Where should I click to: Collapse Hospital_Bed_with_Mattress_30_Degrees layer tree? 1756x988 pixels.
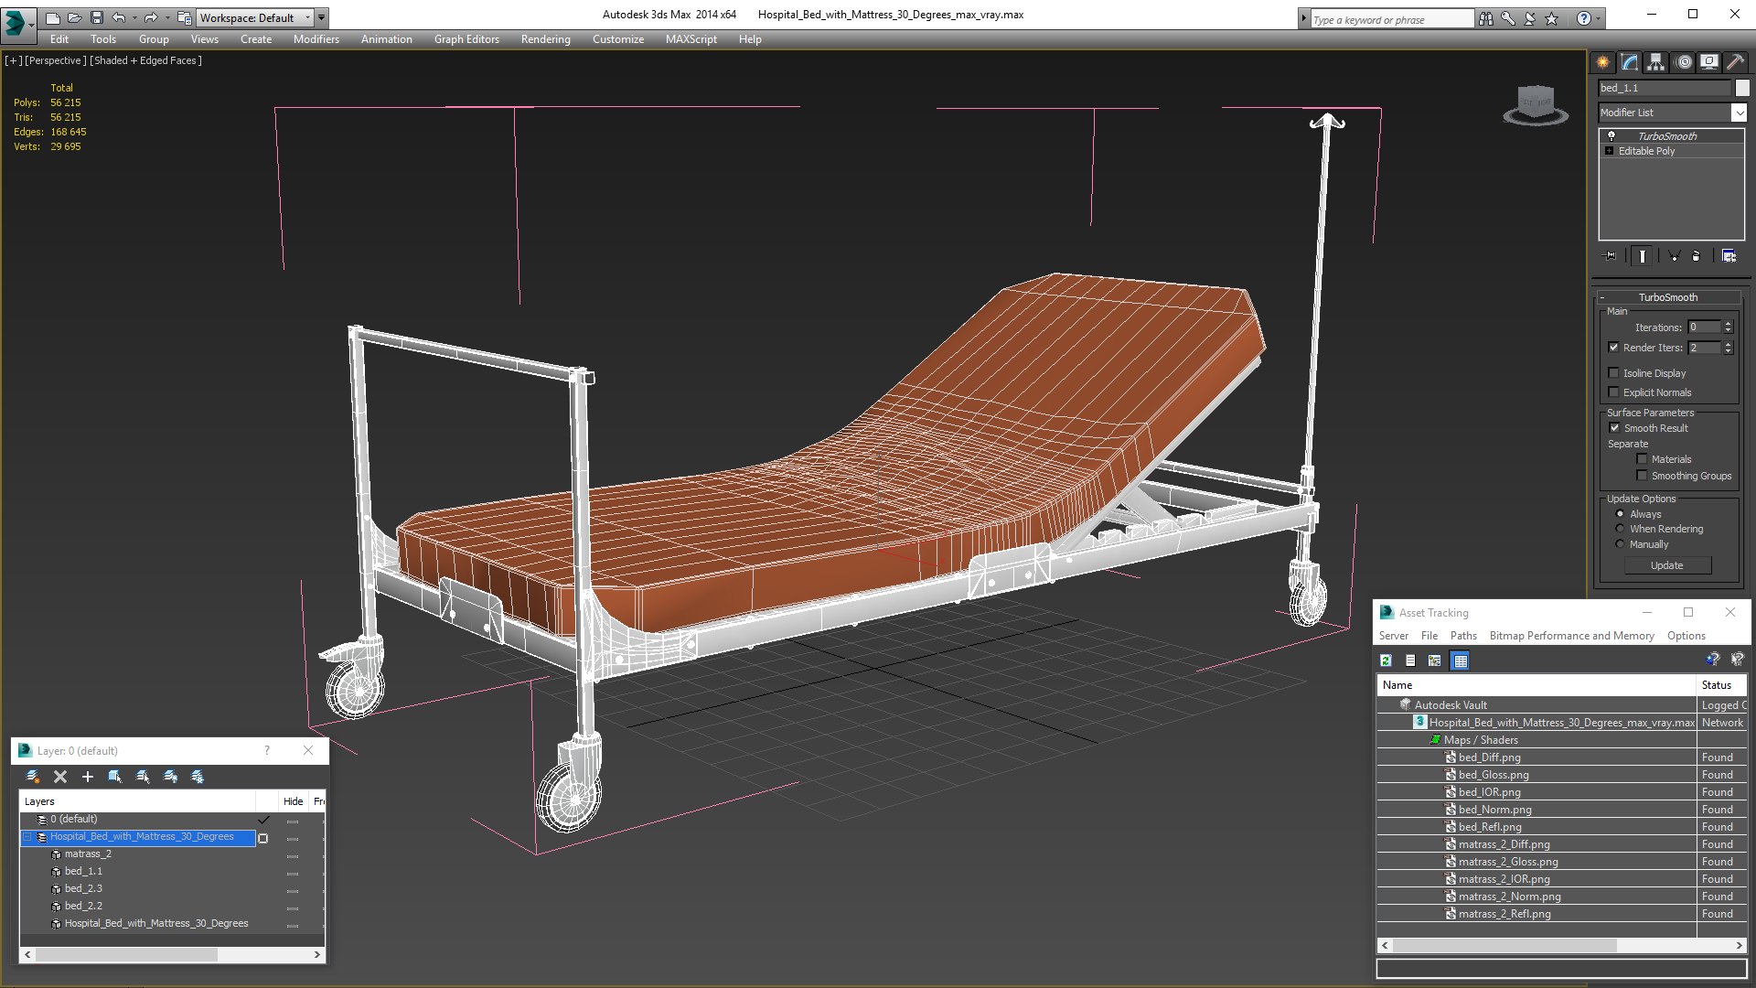[x=27, y=837]
